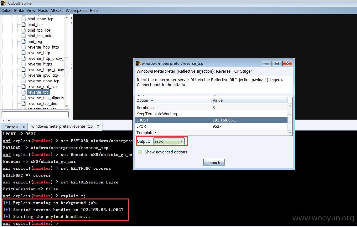This screenshot has height=227, width=357.
Task: Enable Show advanced options checkbox
Action: coord(140,152)
